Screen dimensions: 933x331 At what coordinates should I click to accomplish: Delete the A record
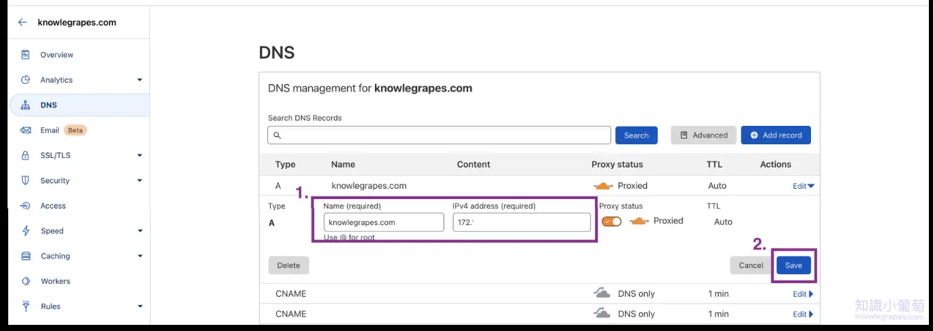point(289,265)
